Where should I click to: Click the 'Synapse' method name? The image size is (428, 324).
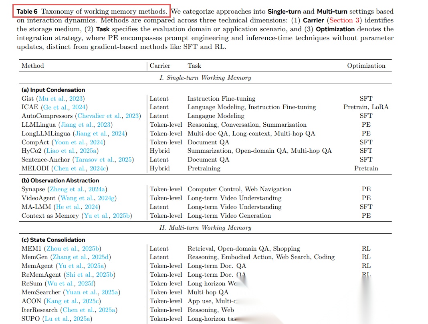(x=33, y=189)
